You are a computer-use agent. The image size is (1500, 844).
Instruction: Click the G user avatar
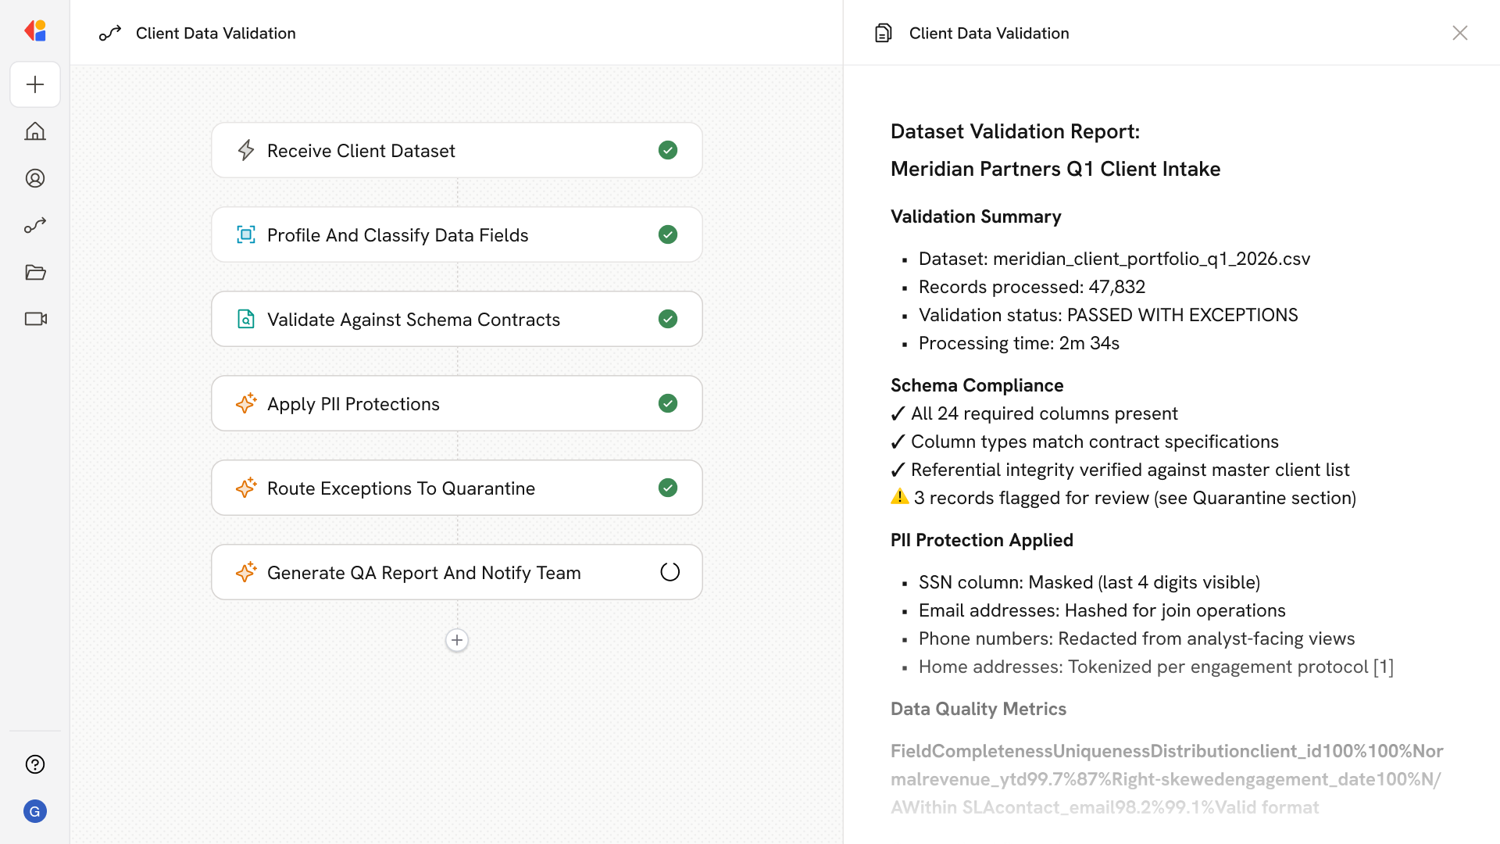tap(35, 811)
